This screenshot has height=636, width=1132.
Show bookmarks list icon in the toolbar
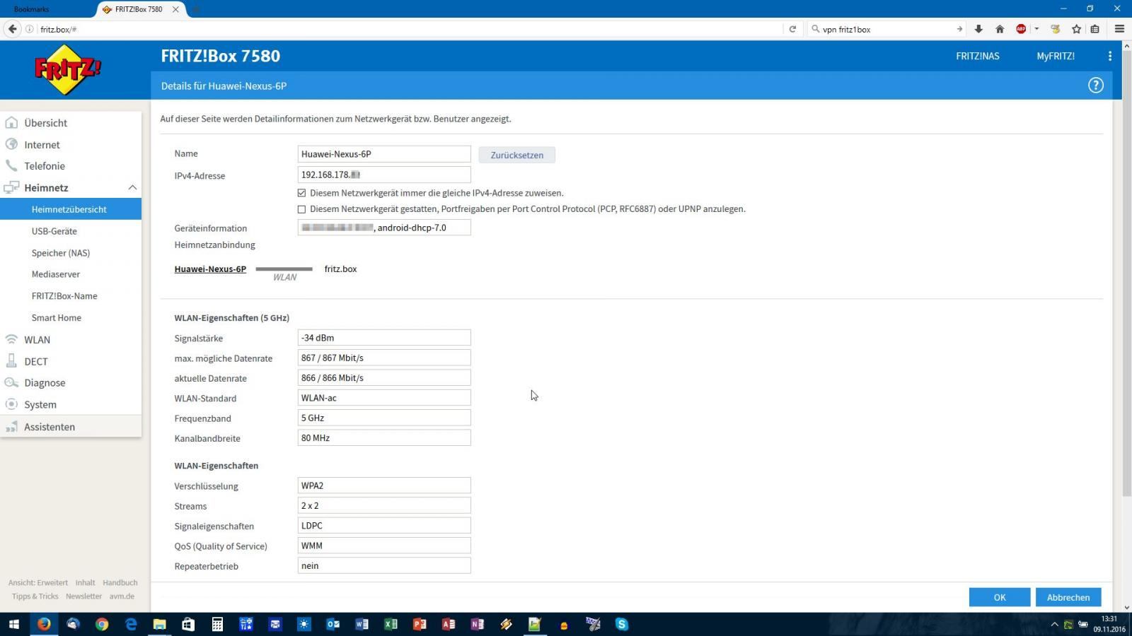(1095, 29)
